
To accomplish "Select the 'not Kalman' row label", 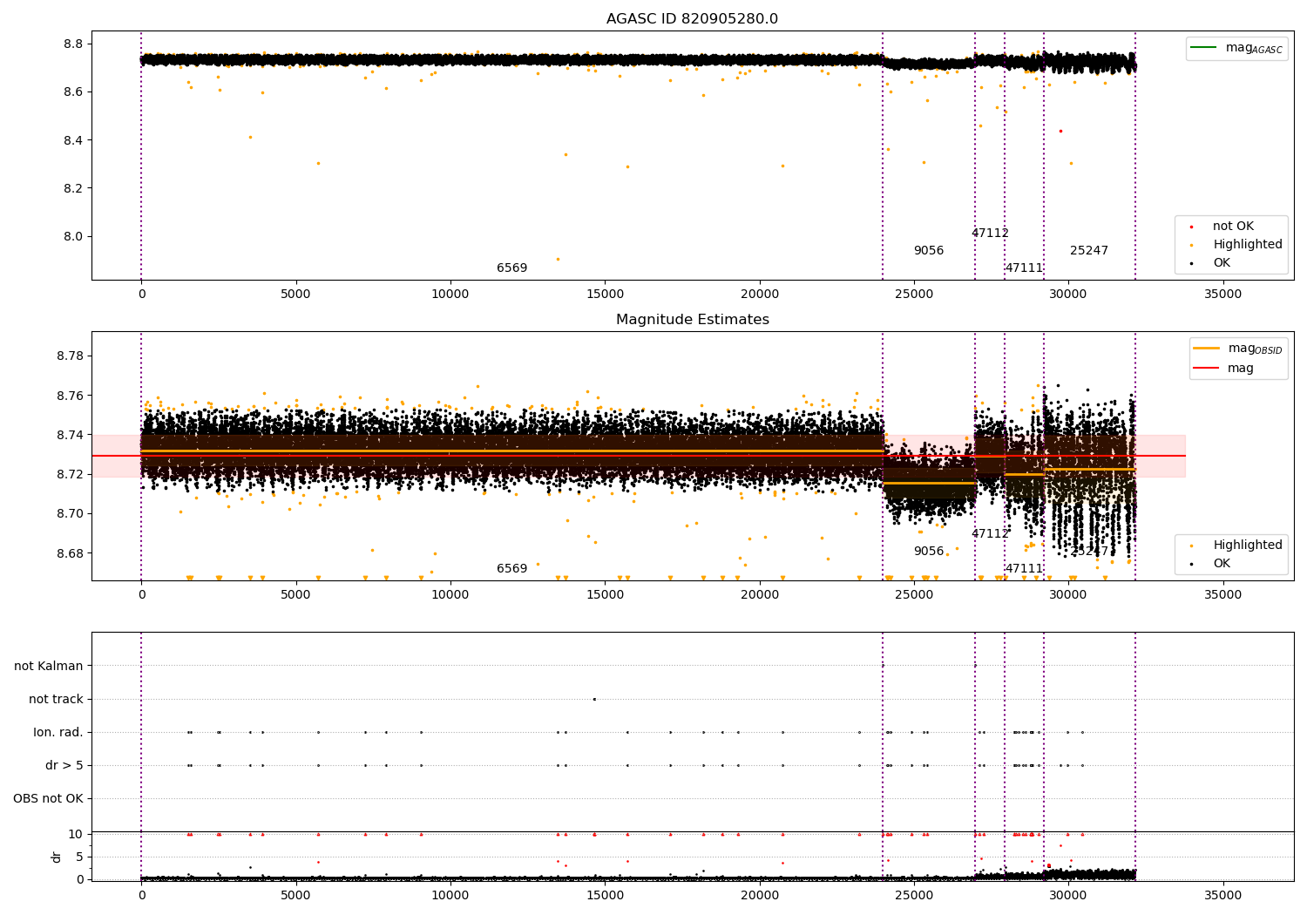I will point(49,666).
